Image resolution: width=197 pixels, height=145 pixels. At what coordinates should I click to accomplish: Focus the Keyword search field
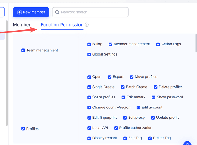click(x=90, y=12)
